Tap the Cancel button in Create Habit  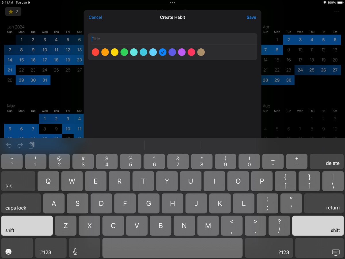(x=95, y=17)
